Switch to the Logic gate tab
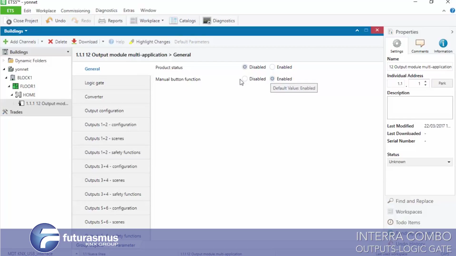The height and width of the screenshot is (256, 456). (94, 83)
